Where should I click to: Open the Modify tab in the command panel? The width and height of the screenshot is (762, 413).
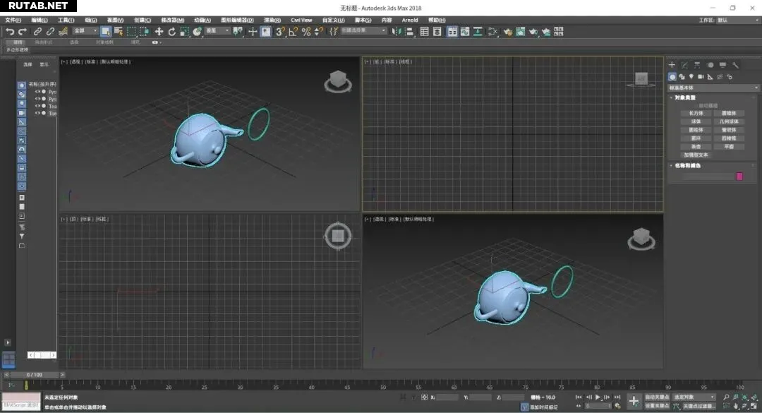[684, 65]
